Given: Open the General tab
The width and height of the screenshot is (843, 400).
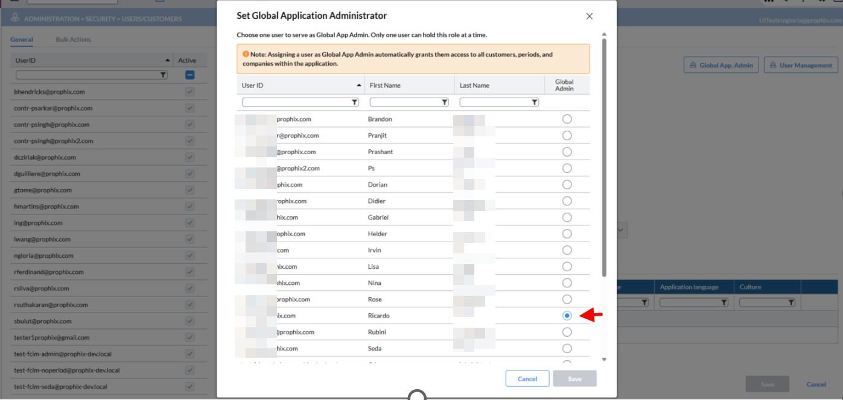Looking at the screenshot, I should 22,40.
